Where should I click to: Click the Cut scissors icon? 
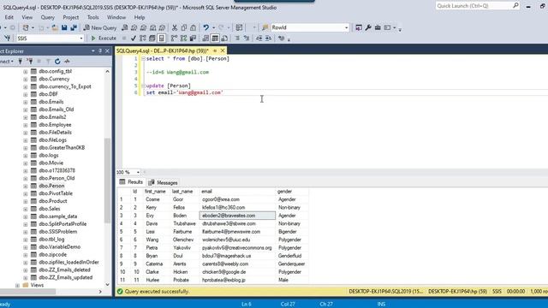175,27
